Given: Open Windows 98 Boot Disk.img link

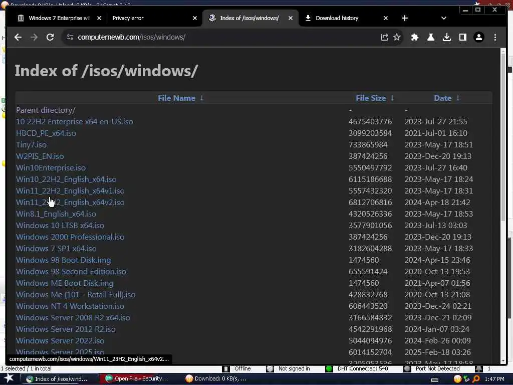Looking at the screenshot, I should click(x=64, y=260).
